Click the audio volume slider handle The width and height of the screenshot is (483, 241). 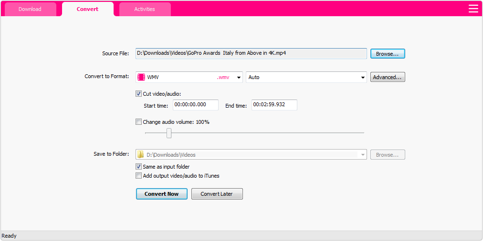pyautogui.click(x=169, y=133)
